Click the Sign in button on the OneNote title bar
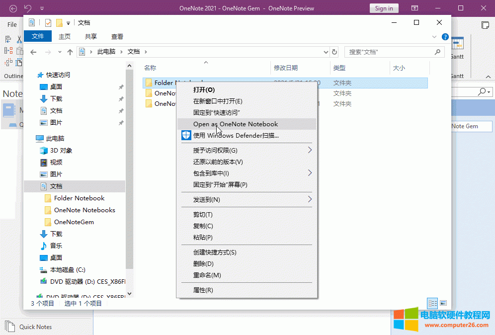The width and height of the screenshot is (495, 335). click(384, 8)
